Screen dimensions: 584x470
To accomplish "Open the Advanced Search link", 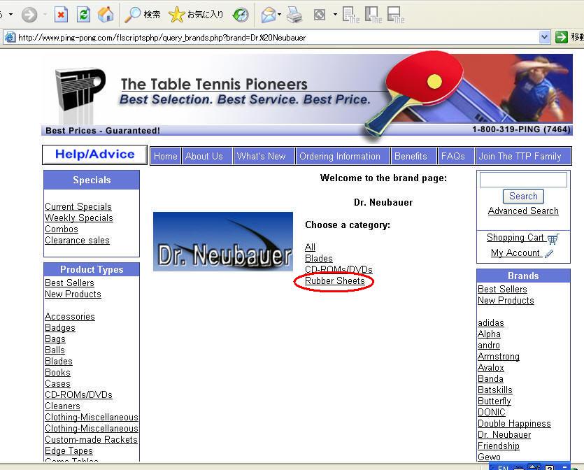I will click(523, 211).
